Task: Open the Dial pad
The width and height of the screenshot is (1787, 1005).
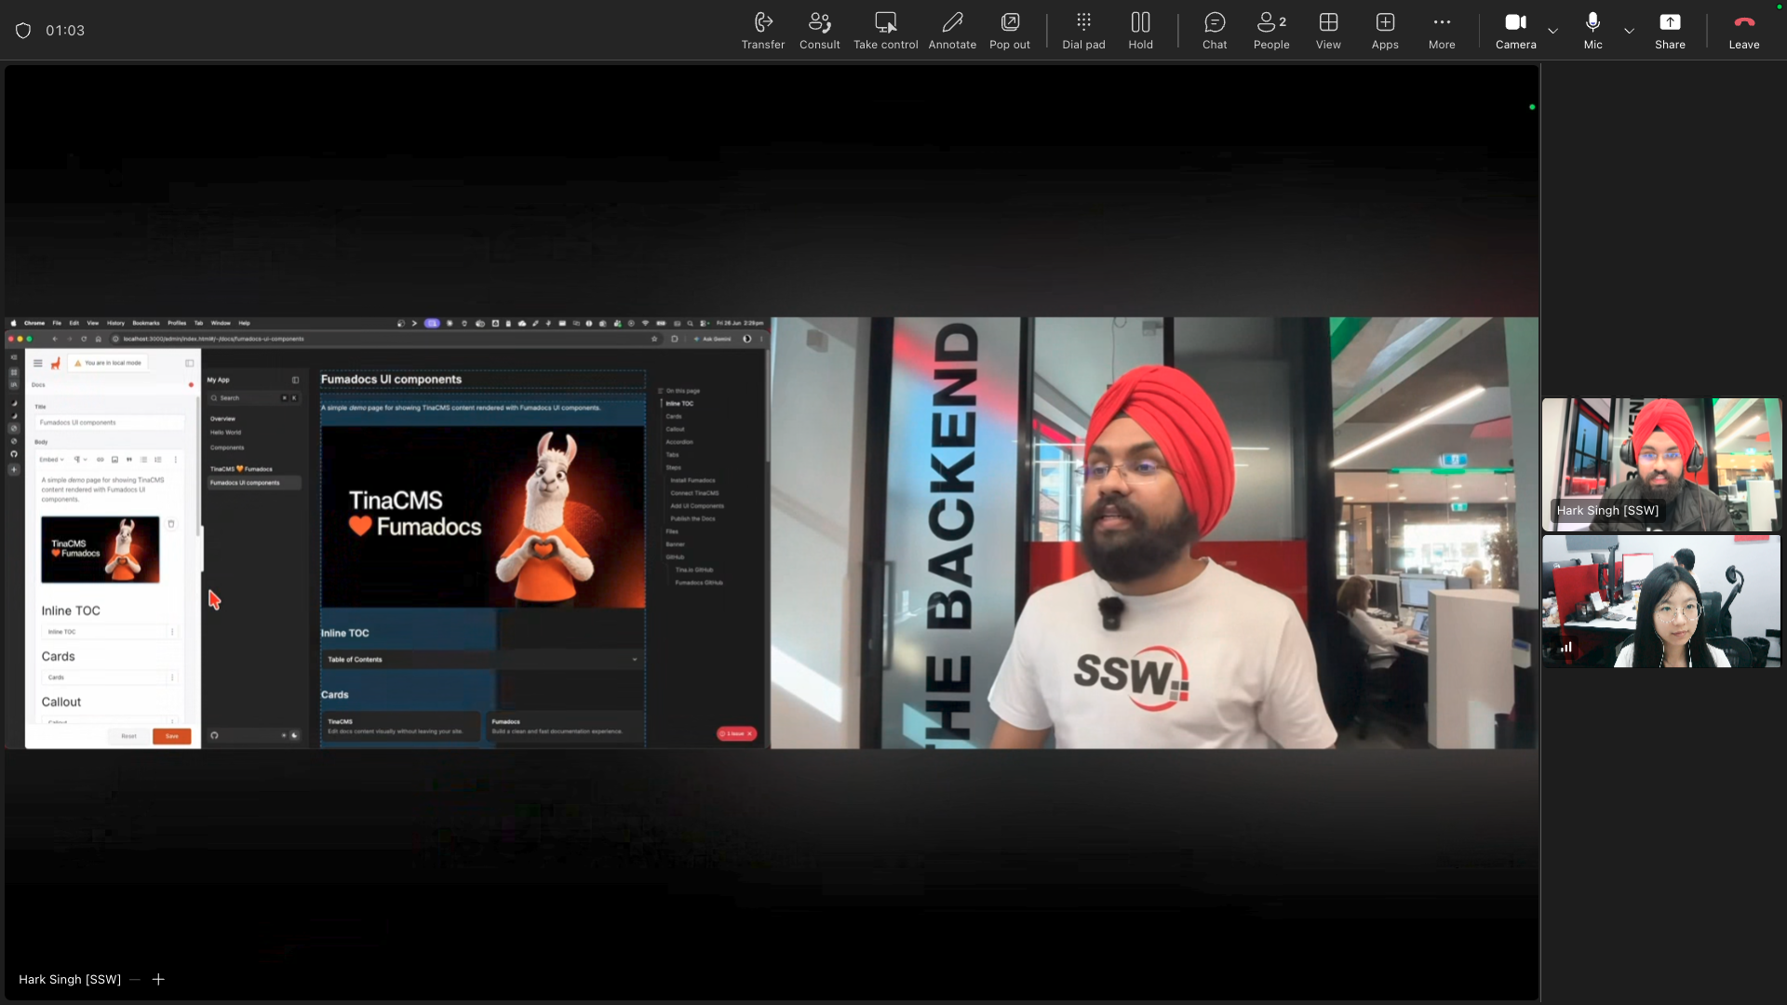Action: point(1083,31)
